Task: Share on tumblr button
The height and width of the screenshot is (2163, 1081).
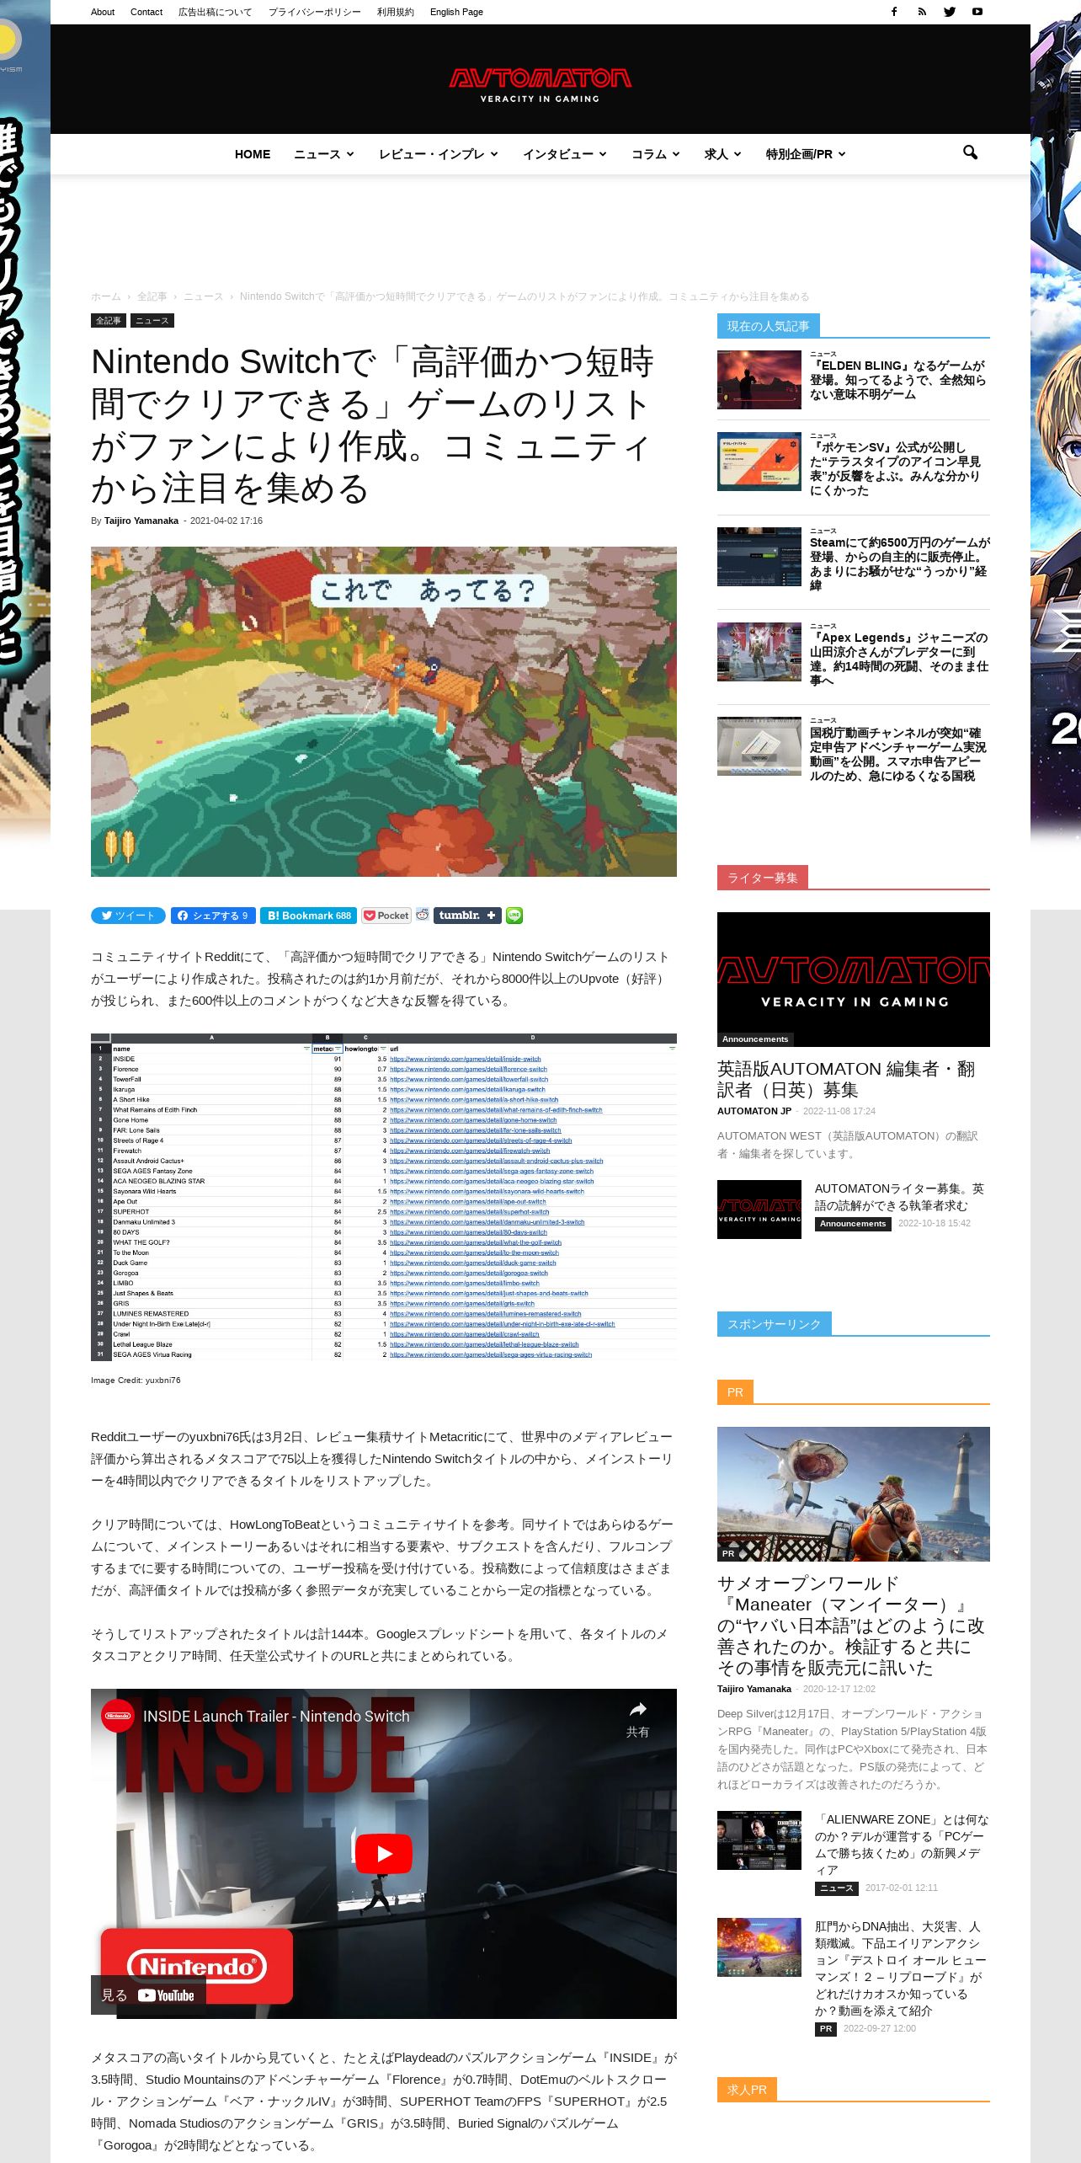Action: point(467,916)
